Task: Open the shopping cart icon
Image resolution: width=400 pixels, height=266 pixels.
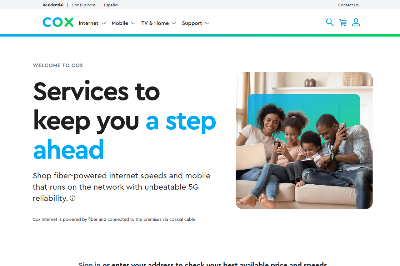Action: [x=343, y=23]
